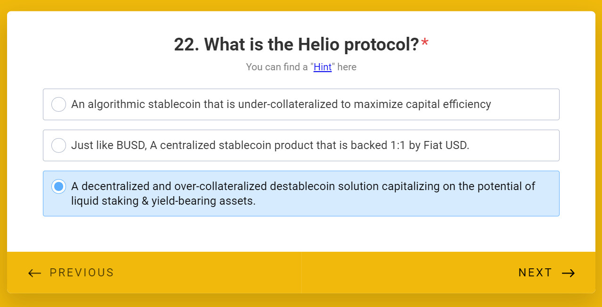Select the algorithmic stablecoin radio button
Image resolution: width=602 pixels, height=307 pixels.
point(58,104)
